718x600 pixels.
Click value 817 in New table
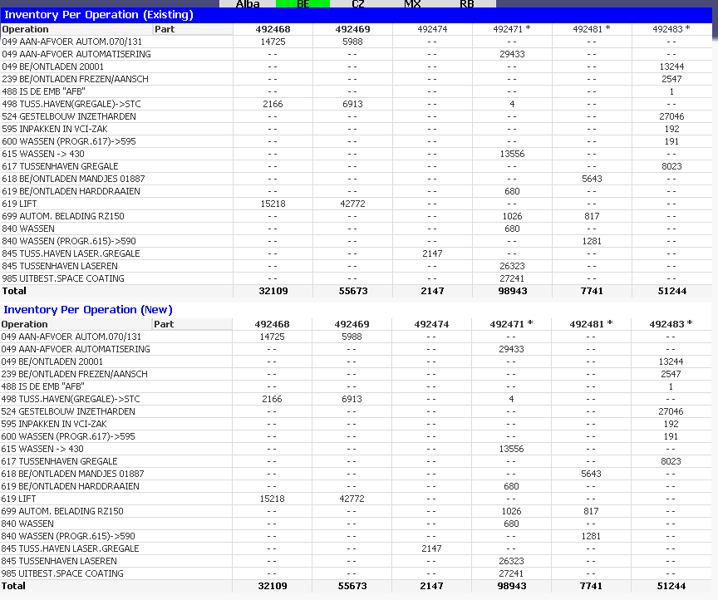coord(591,511)
